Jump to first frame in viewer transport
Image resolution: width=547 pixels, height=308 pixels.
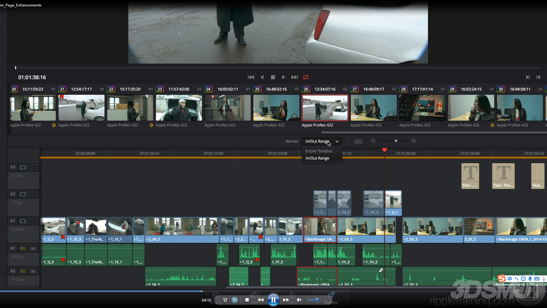251,77
